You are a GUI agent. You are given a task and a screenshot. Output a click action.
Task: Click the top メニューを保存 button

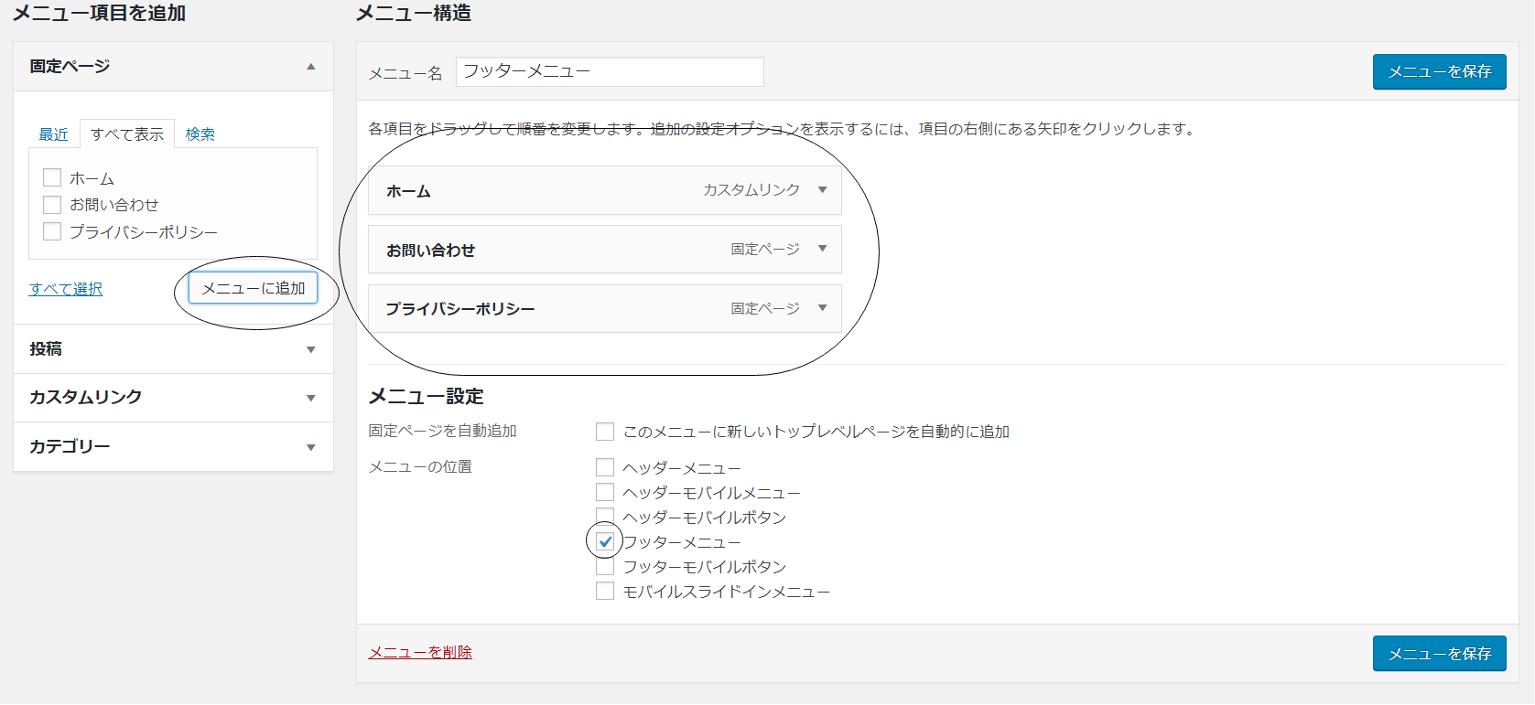tap(1439, 71)
